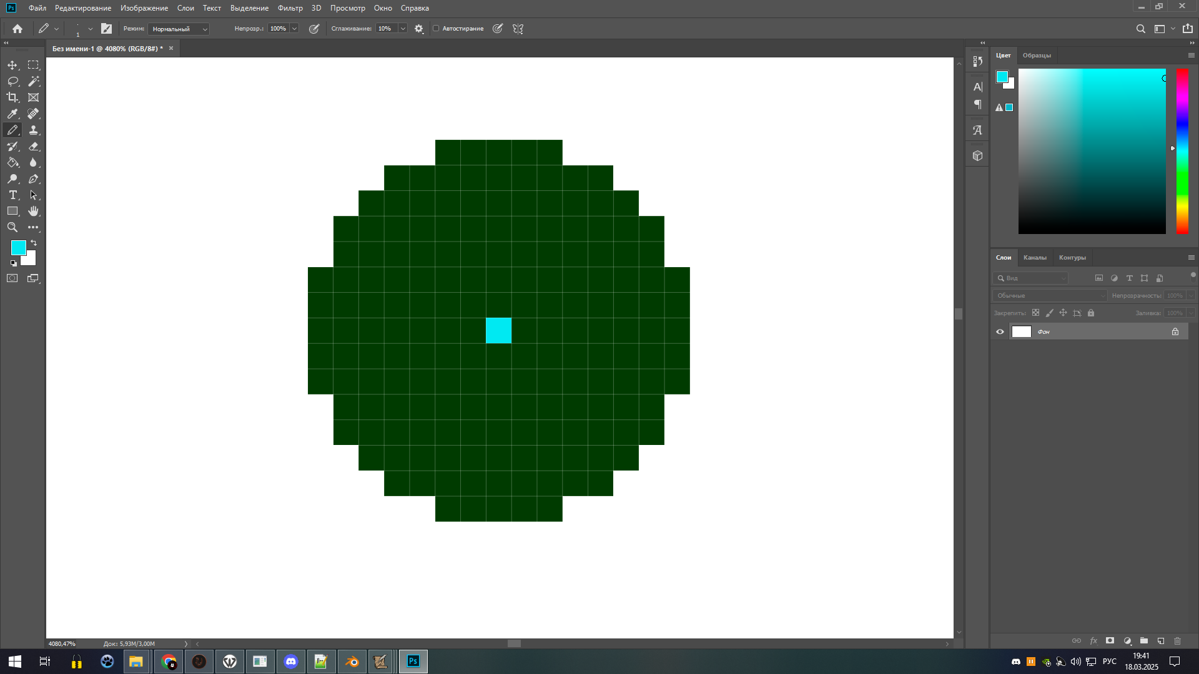This screenshot has height=674, width=1199.
Task: Click the cyan foreground color swatch
Action: click(x=17, y=247)
